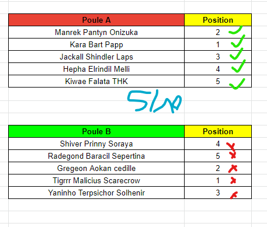The height and width of the screenshot is (227, 267).
Task: Select the Gregeon Aokan cedille cell
Action: pos(96,168)
